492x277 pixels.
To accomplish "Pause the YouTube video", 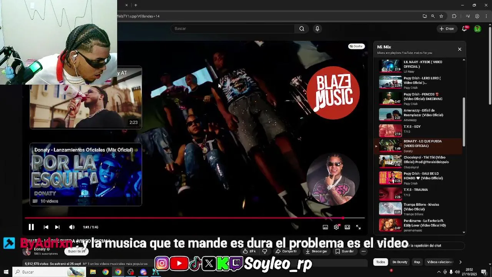I will [31, 227].
